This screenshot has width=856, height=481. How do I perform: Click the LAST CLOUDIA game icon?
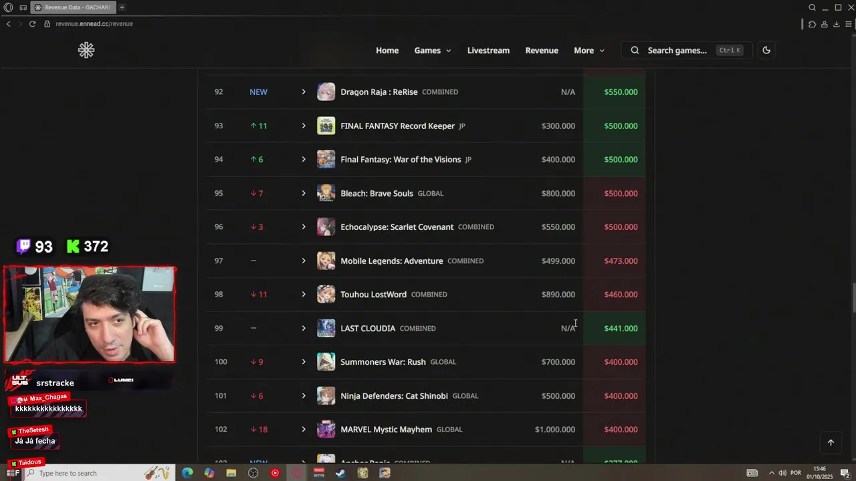pos(326,328)
